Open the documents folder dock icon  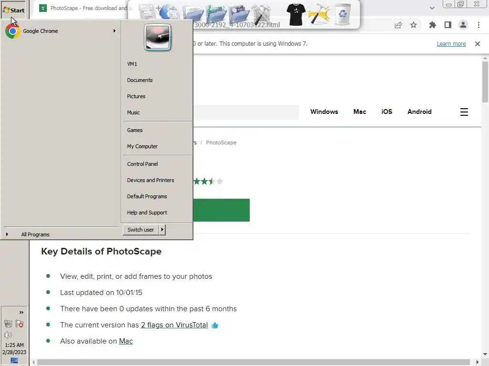pyautogui.click(x=193, y=14)
